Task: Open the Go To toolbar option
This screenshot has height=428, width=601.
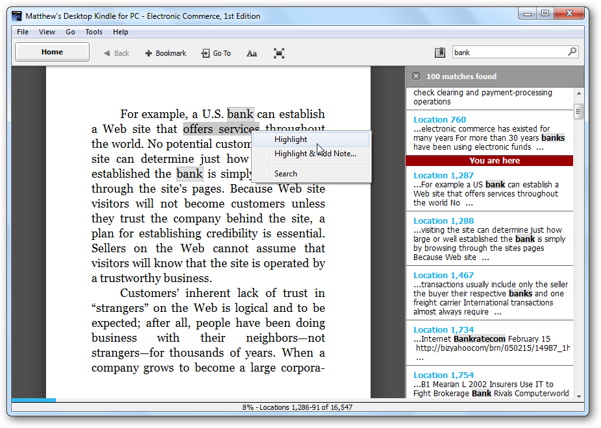Action: pos(216,53)
